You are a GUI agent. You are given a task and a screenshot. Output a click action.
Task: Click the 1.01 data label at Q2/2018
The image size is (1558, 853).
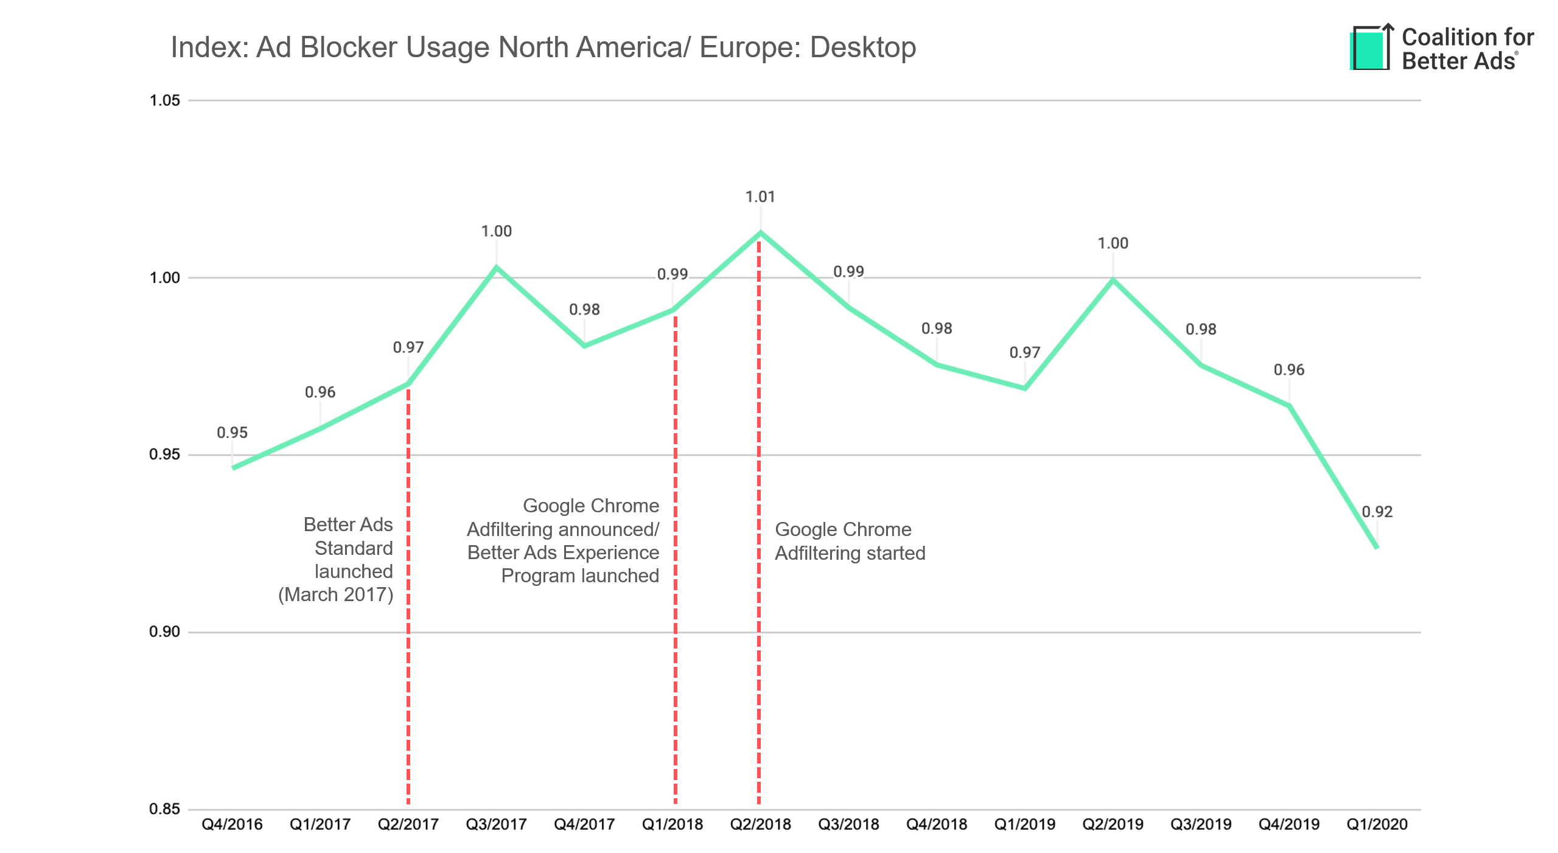pyautogui.click(x=760, y=197)
